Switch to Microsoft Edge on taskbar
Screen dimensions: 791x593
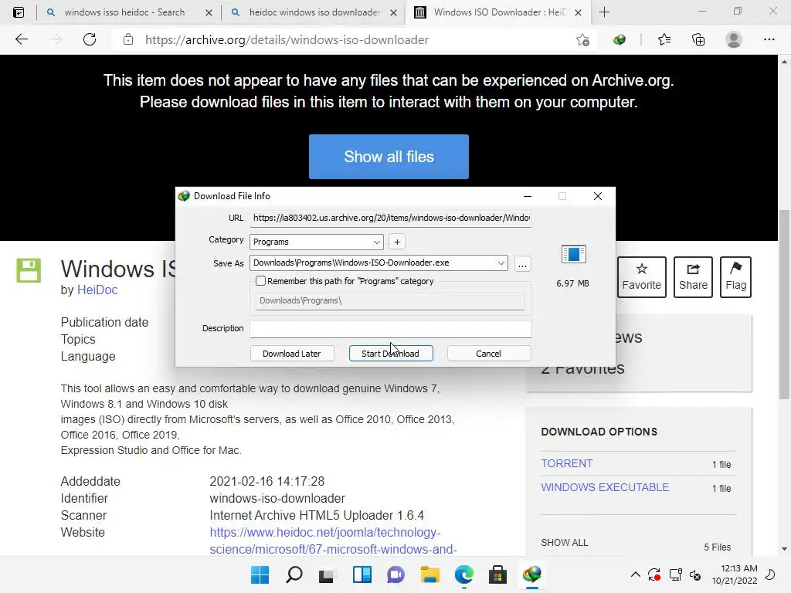(463, 574)
